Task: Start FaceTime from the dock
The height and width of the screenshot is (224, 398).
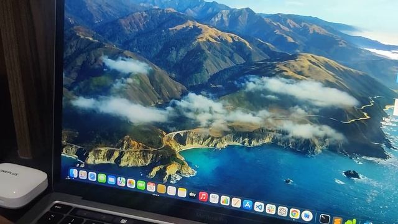Action: 141,185
